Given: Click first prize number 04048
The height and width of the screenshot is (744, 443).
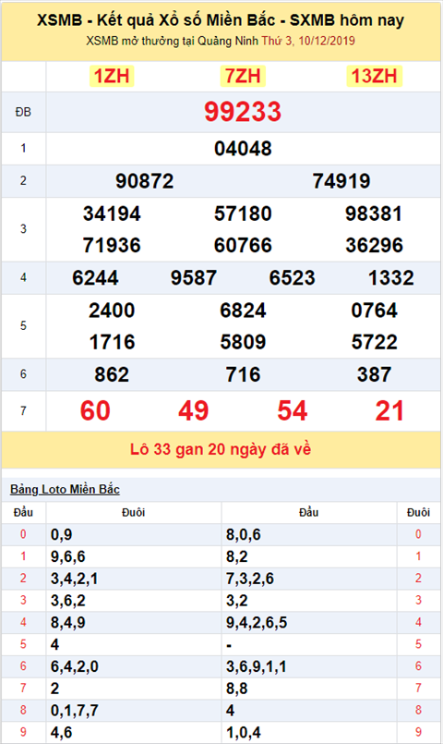Looking at the screenshot, I should click(243, 149).
